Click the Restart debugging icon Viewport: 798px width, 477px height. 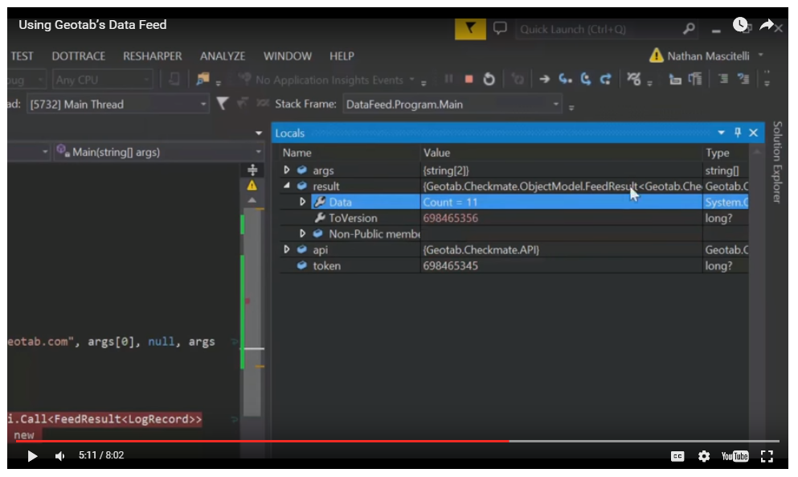point(489,79)
